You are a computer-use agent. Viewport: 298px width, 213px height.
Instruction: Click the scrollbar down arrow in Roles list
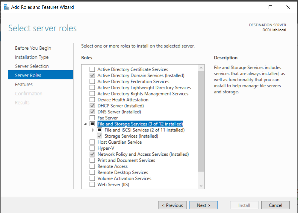coord(200,185)
